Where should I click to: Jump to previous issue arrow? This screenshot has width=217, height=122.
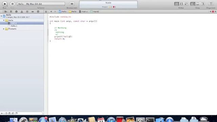(x=210, y=12)
